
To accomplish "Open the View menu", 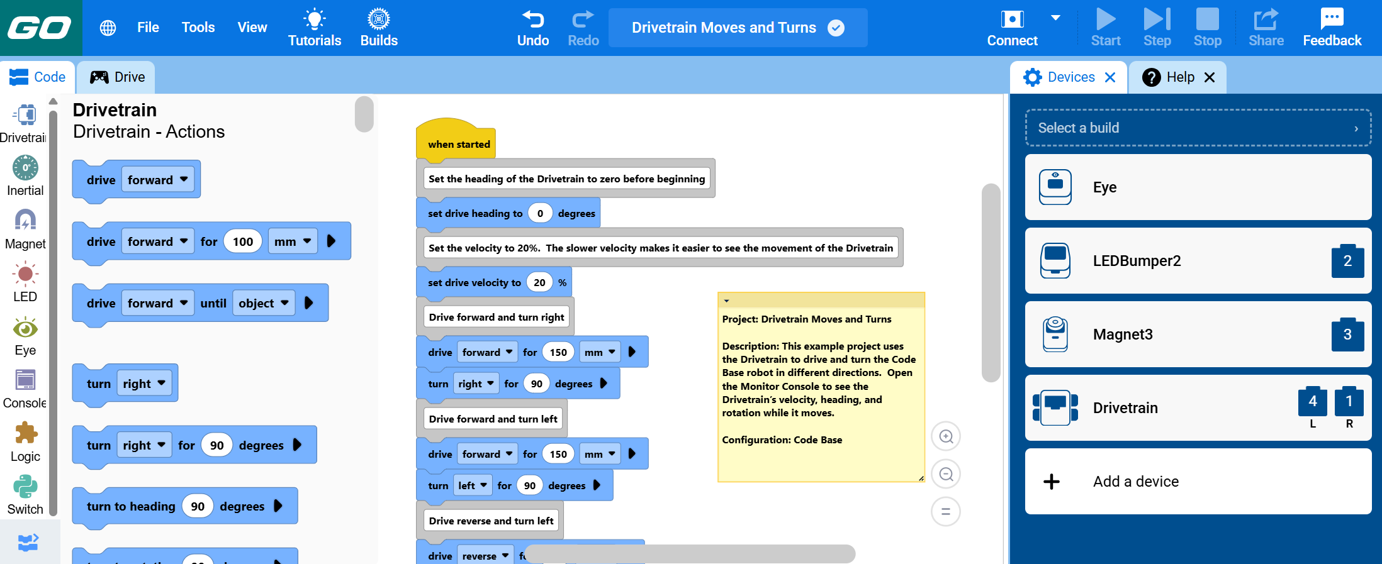I will pyautogui.click(x=252, y=28).
